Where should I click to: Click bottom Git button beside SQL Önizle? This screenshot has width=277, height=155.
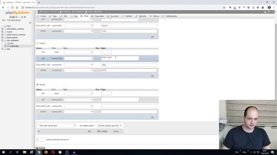pyautogui.click(x=89, y=131)
